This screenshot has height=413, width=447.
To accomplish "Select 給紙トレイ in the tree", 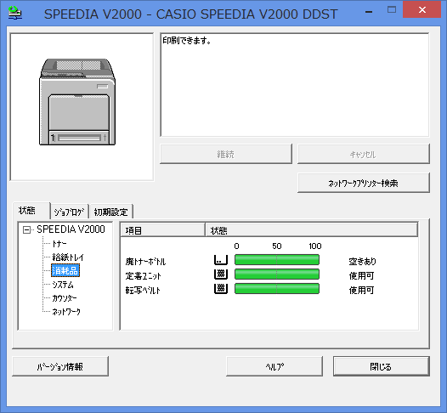I will coord(68,257).
